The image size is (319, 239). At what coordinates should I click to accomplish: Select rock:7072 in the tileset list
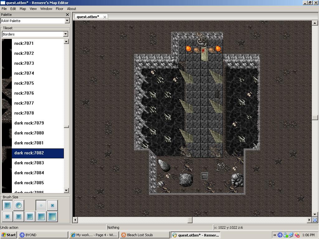[33, 53]
